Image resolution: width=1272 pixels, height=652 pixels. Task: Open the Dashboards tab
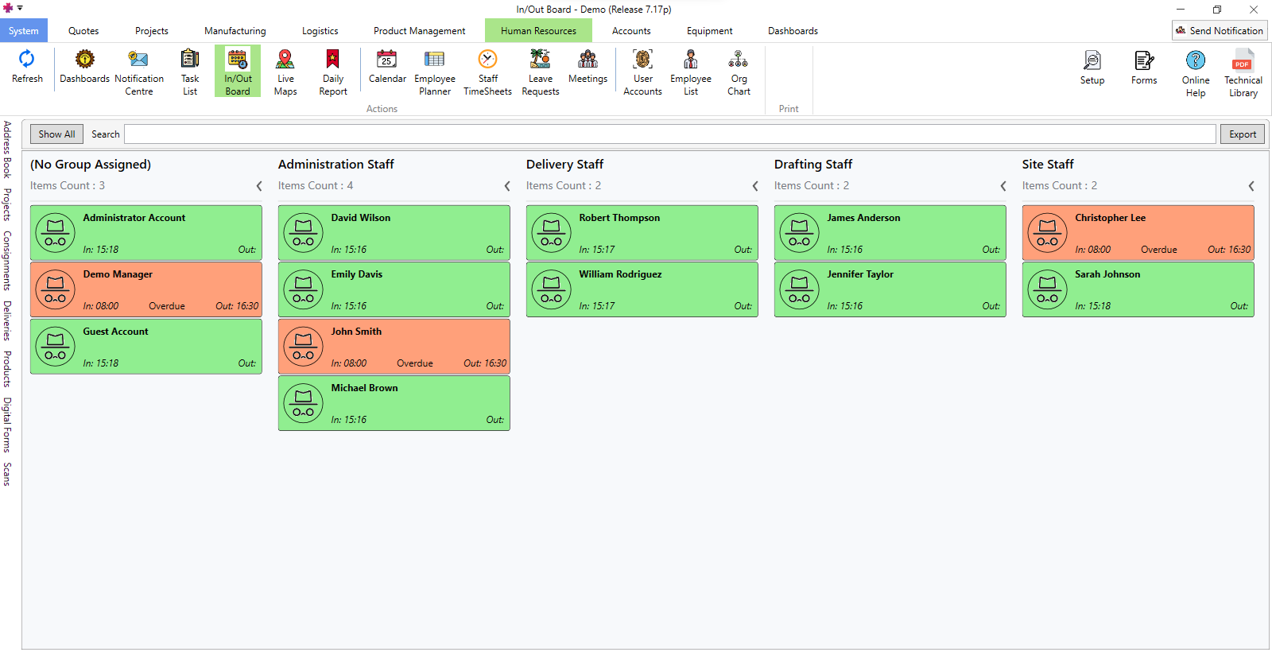[793, 31]
